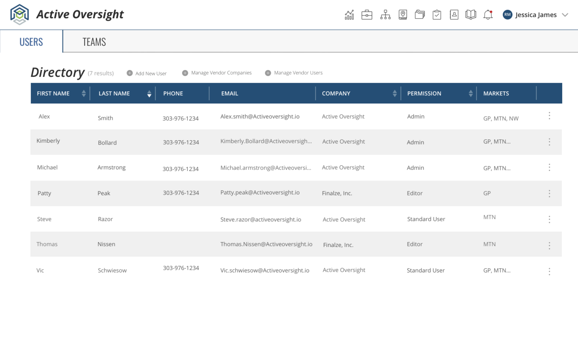Select the Users tab
The height and width of the screenshot is (352, 578).
(x=31, y=41)
